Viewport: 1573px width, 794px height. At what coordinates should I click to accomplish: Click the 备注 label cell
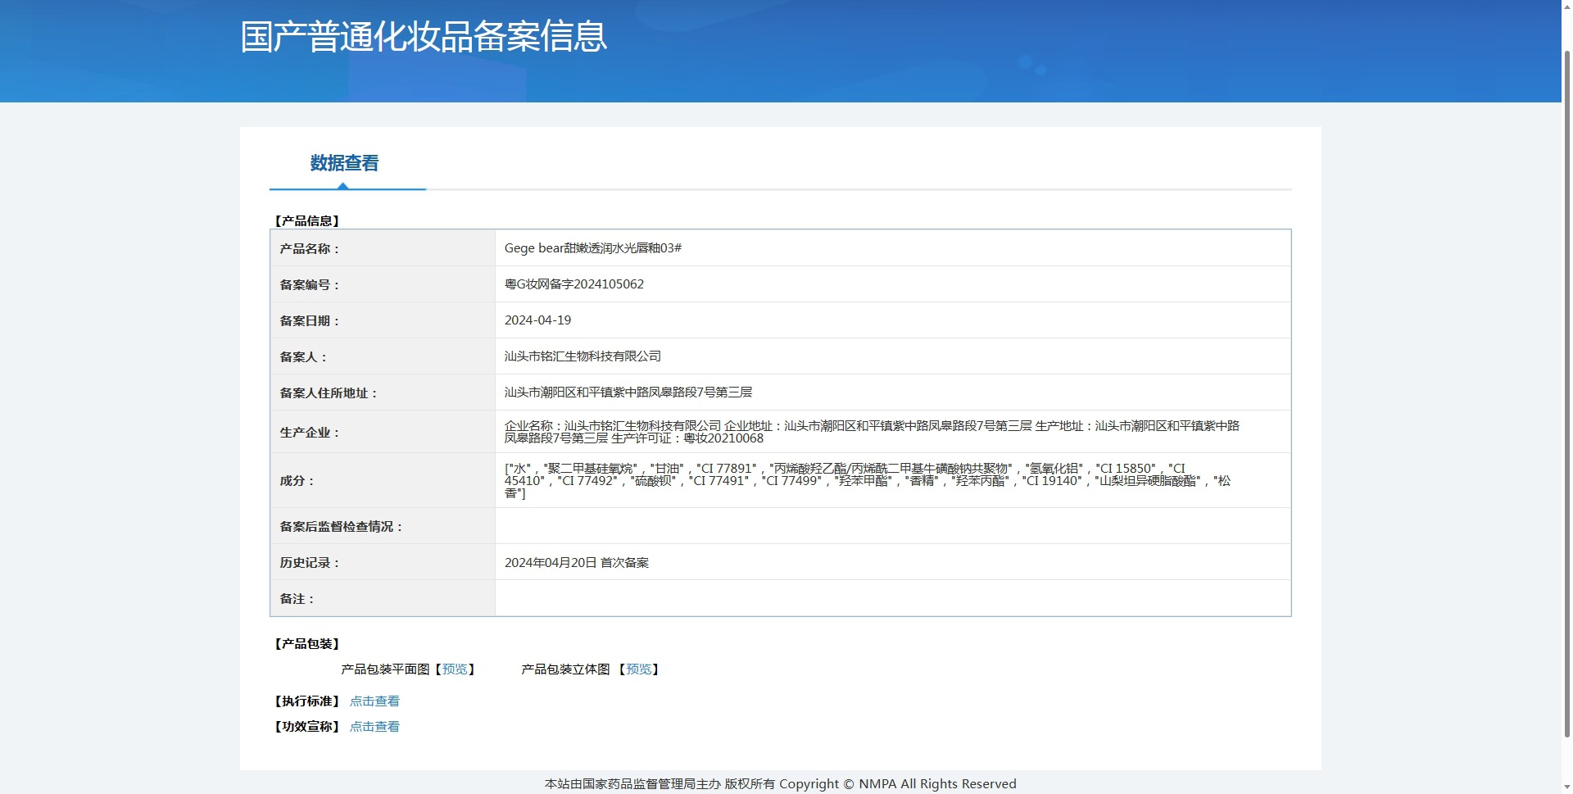pos(383,598)
